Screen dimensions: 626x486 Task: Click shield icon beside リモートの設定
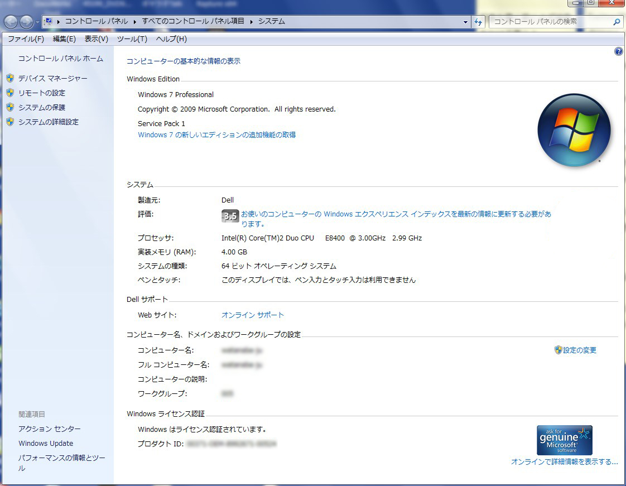coord(11,93)
